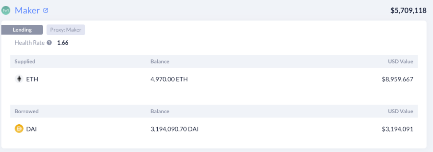Select the Proxy: Maker tag
Screen dimensions: 433x152
66,30
